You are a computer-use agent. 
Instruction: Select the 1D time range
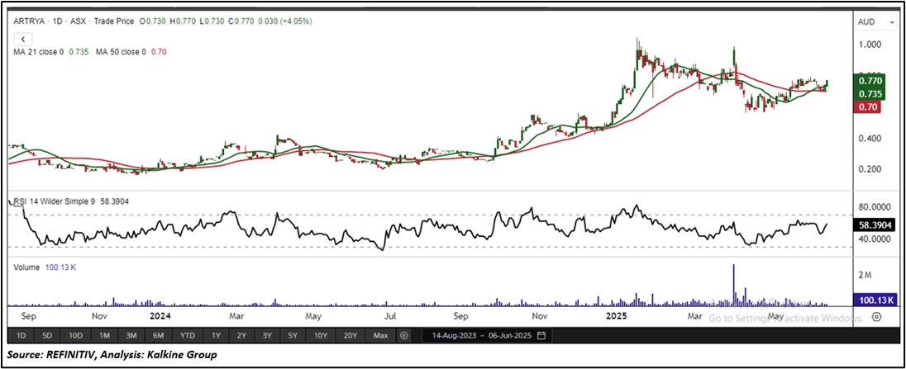[x=20, y=335]
